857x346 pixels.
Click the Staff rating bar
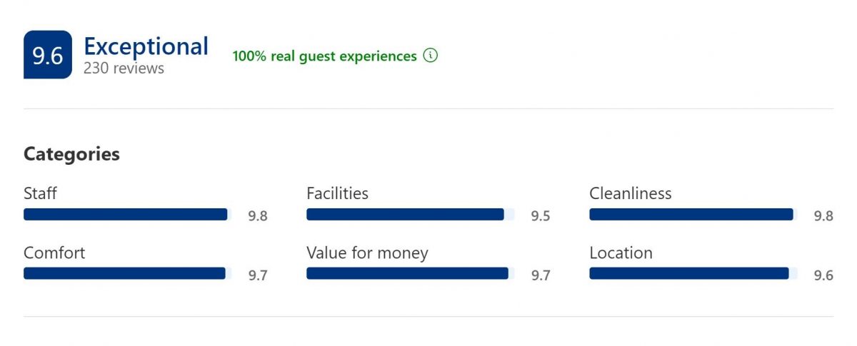click(x=127, y=215)
